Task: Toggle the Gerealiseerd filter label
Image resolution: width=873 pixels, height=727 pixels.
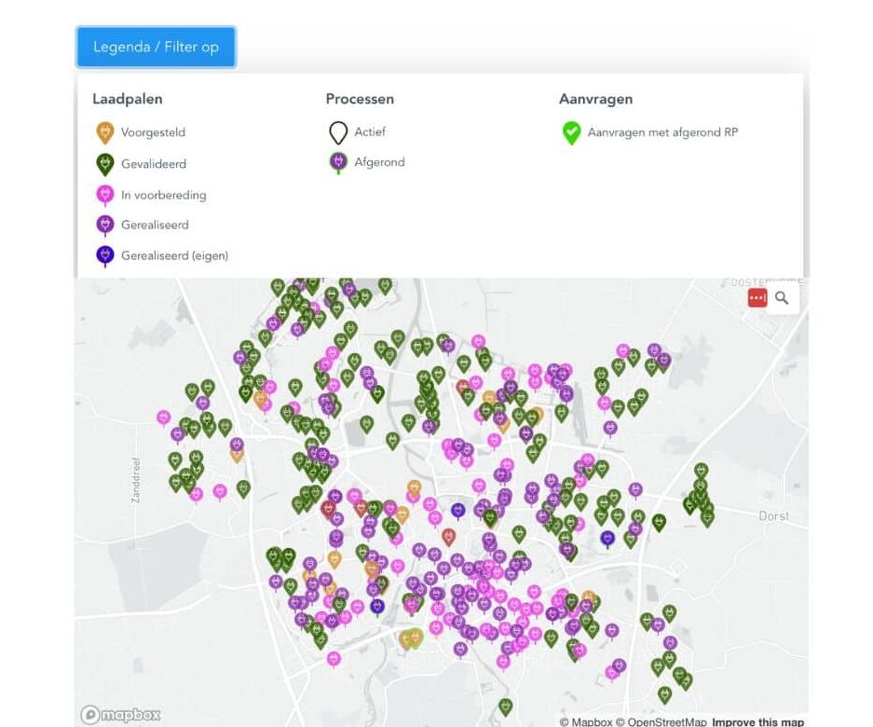Action: click(x=155, y=226)
